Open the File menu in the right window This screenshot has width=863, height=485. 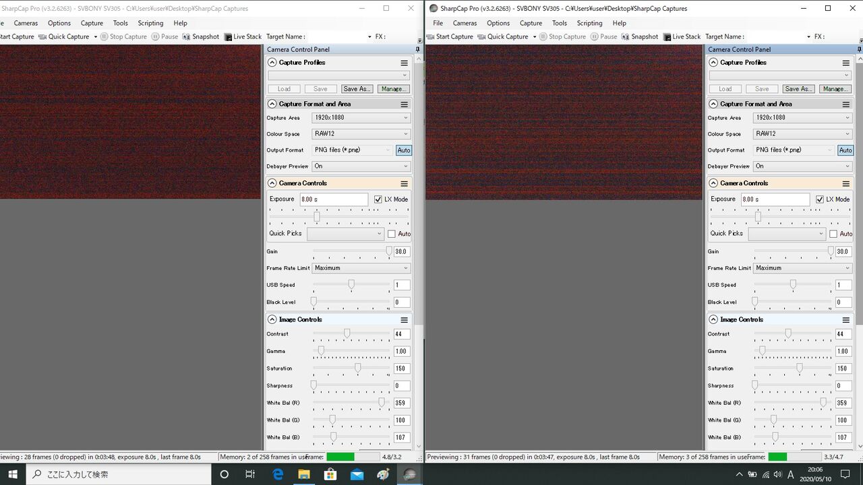pyautogui.click(x=438, y=23)
